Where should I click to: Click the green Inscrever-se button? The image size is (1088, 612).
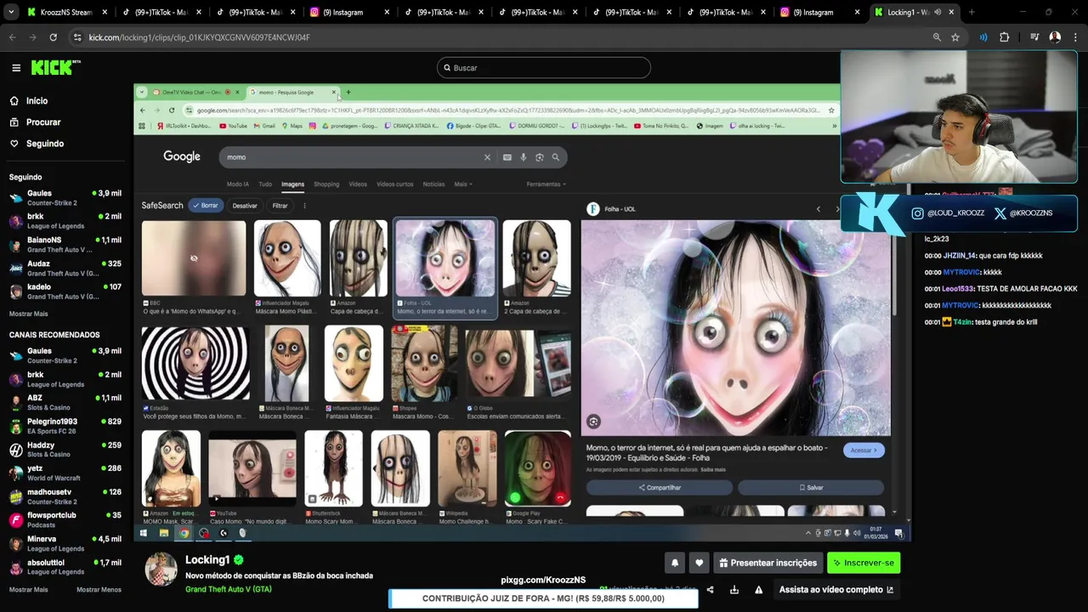[864, 563]
